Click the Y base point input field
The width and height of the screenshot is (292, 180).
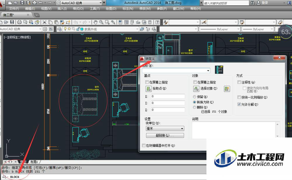coord(168,103)
